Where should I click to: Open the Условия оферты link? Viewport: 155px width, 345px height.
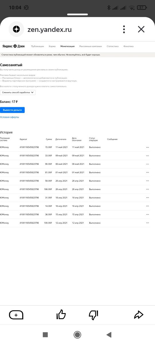pos(9,117)
